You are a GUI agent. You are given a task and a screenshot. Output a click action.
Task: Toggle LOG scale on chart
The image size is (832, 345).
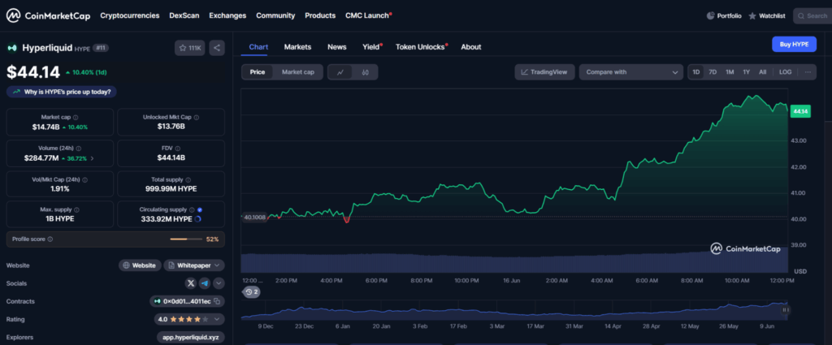(x=786, y=72)
